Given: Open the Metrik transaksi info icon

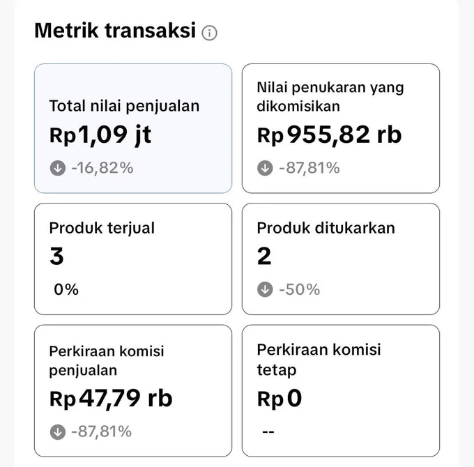Looking at the screenshot, I should pos(209,33).
